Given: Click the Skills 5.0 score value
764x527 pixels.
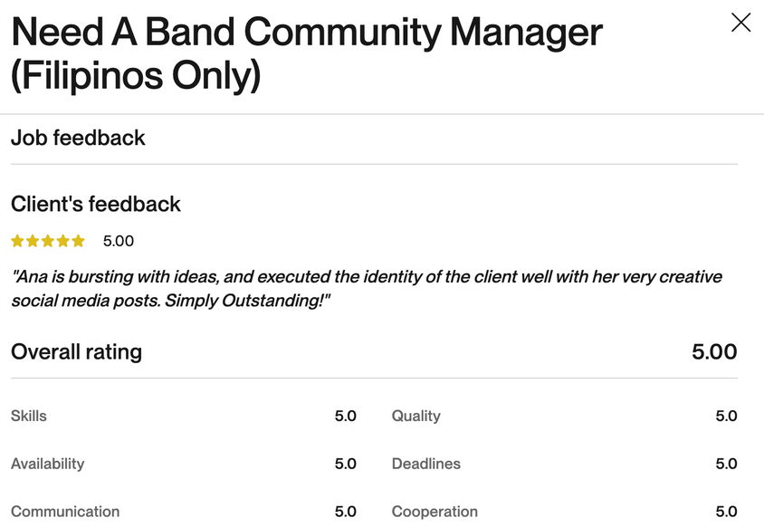Looking at the screenshot, I should coord(346,416).
